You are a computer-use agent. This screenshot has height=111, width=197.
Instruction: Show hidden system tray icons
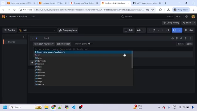point(159,107)
